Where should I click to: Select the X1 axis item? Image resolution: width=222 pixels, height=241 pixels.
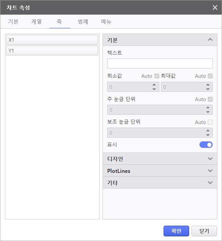(x=52, y=40)
